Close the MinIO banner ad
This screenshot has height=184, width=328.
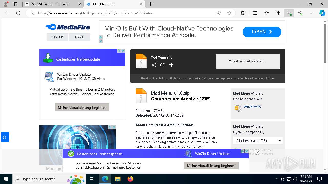101,41
